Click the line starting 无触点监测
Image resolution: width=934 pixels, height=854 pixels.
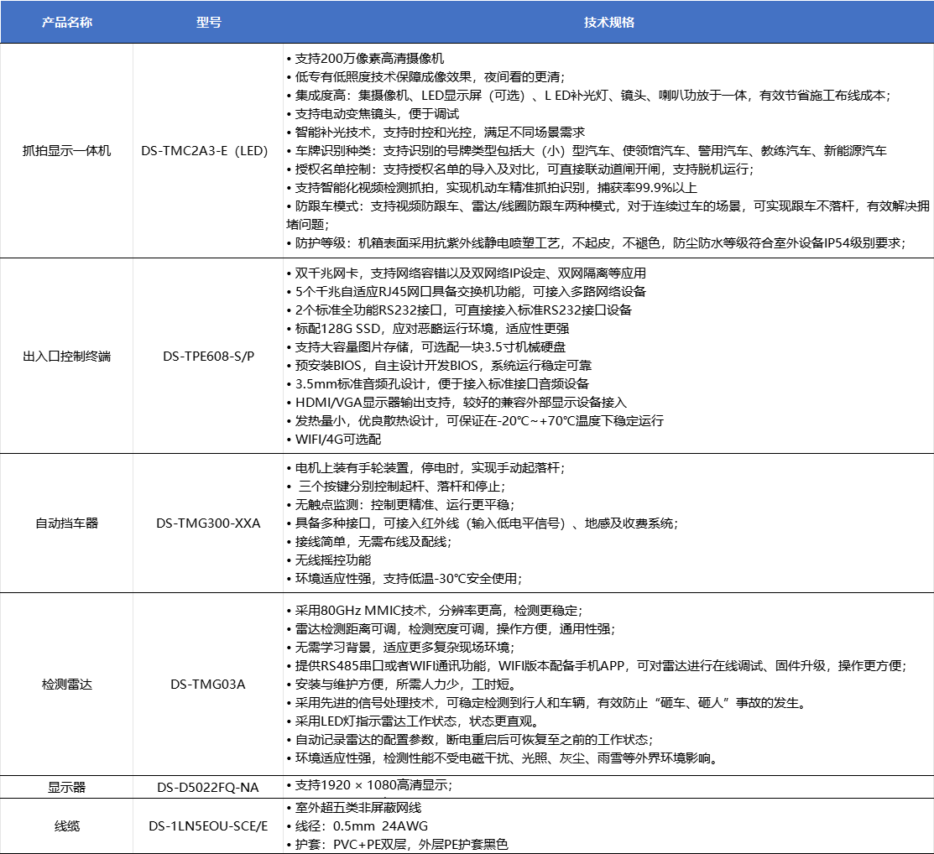tap(401, 505)
